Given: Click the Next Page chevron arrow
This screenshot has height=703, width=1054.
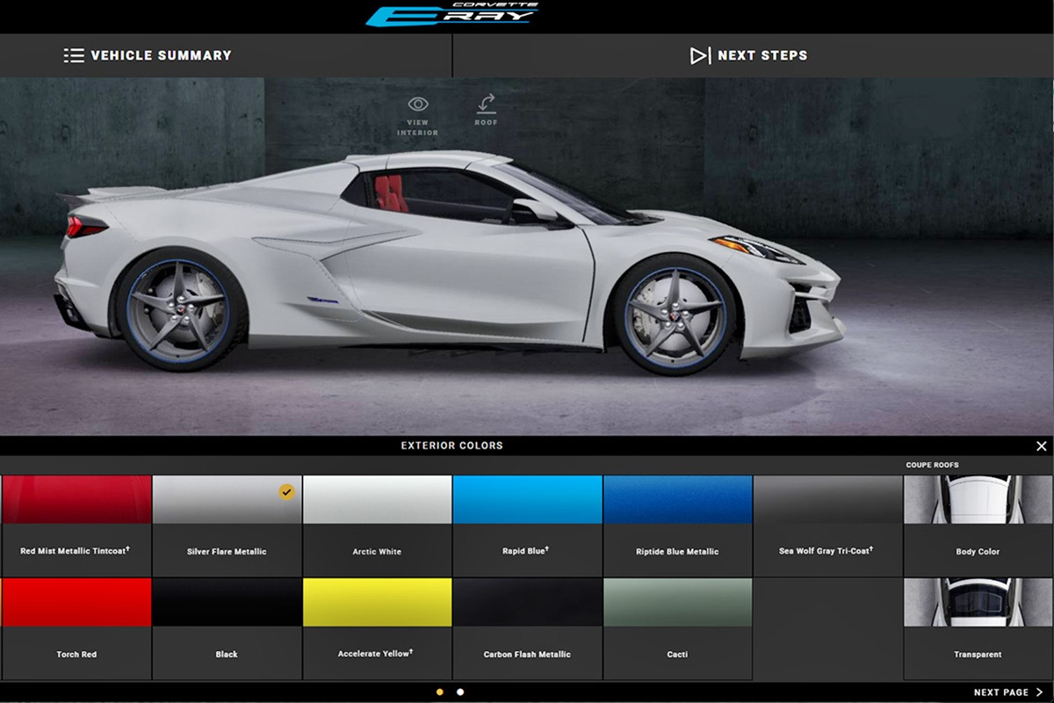Looking at the screenshot, I should 1040,692.
